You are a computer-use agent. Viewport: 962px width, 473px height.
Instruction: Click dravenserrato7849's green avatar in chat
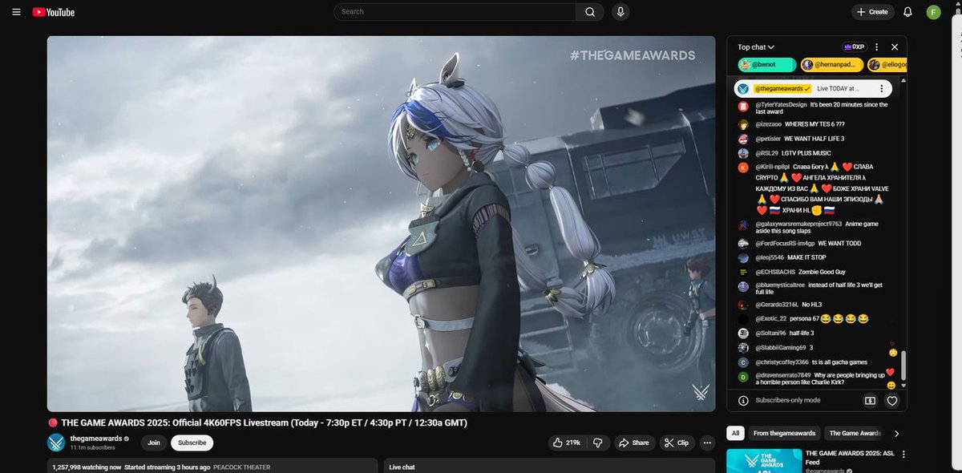coord(743,376)
